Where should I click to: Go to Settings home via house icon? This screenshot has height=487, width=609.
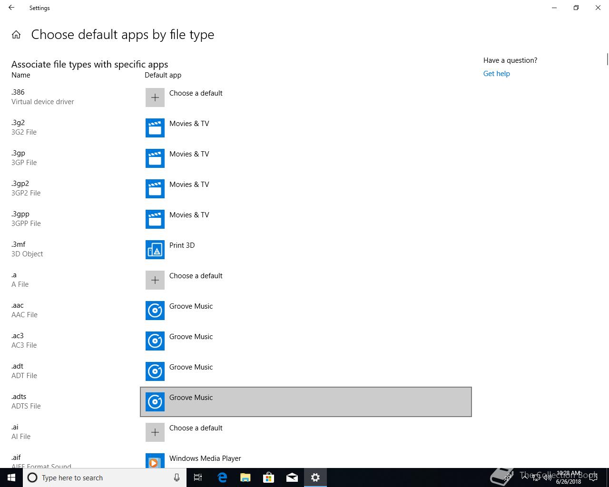click(x=16, y=35)
